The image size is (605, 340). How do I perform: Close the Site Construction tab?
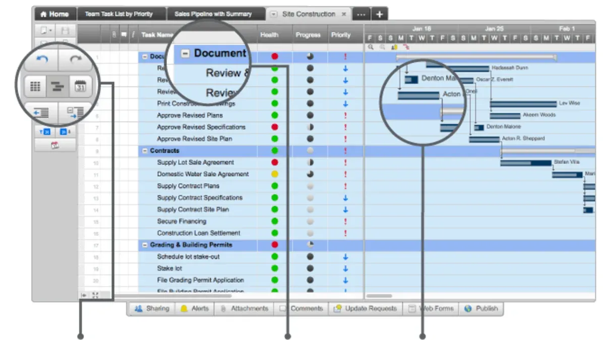(344, 14)
